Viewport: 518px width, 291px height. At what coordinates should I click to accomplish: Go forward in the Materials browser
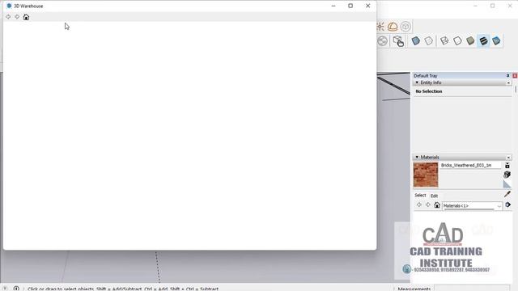pyautogui.click(x=428, y=205)
